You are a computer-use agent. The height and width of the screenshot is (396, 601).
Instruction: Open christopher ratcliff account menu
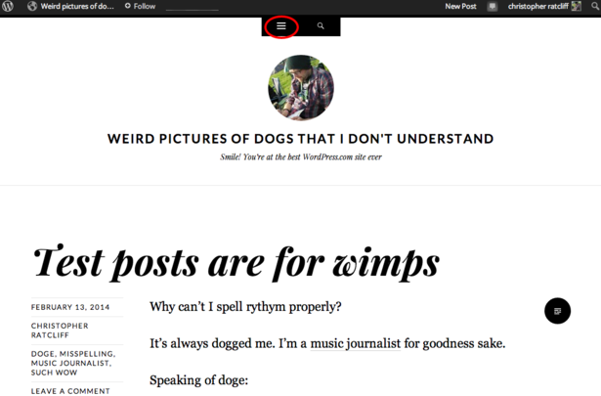(x=538, y=6)
